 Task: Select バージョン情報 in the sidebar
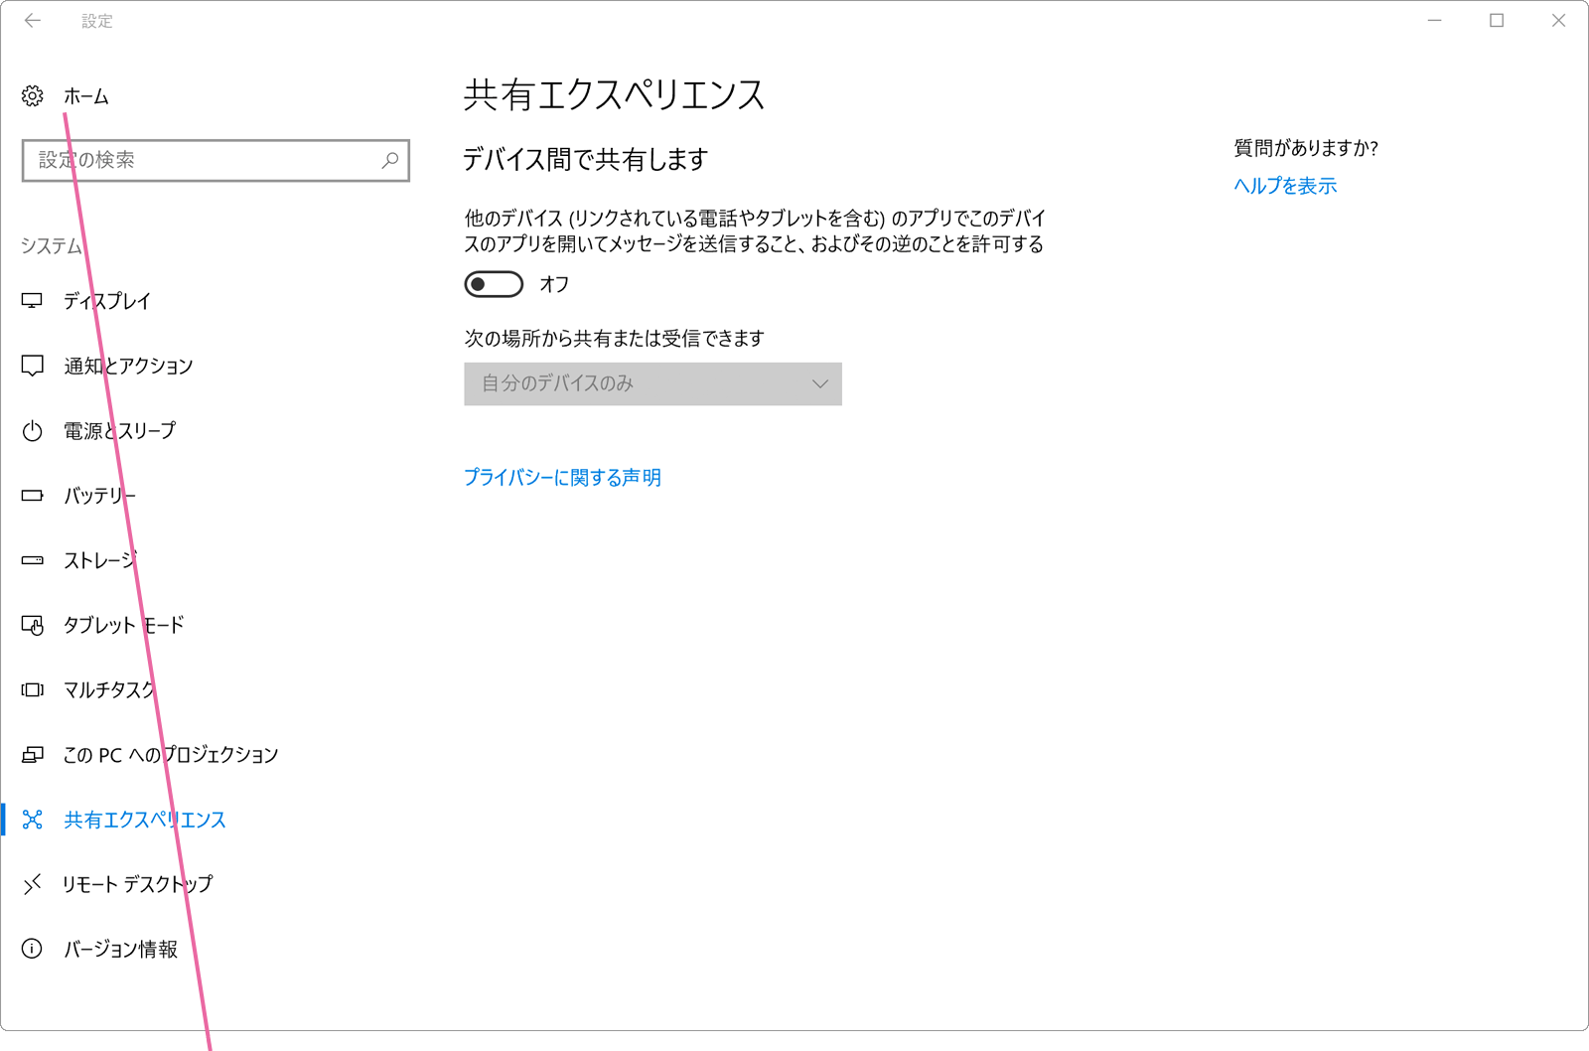click(121, 949)
